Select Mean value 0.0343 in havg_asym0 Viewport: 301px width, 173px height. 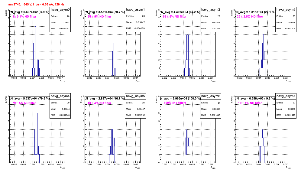click(x=66, y=22)
